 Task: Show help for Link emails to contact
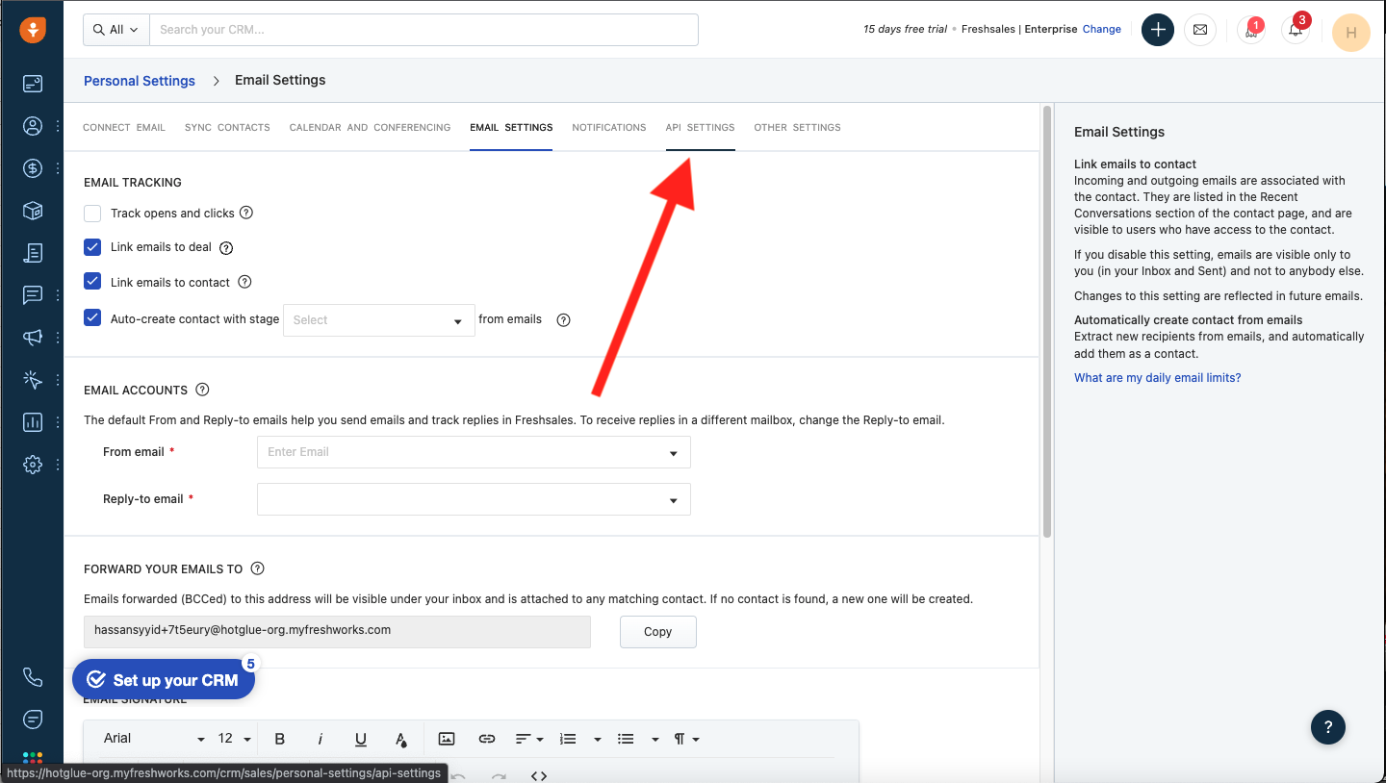tap(244, 282)
